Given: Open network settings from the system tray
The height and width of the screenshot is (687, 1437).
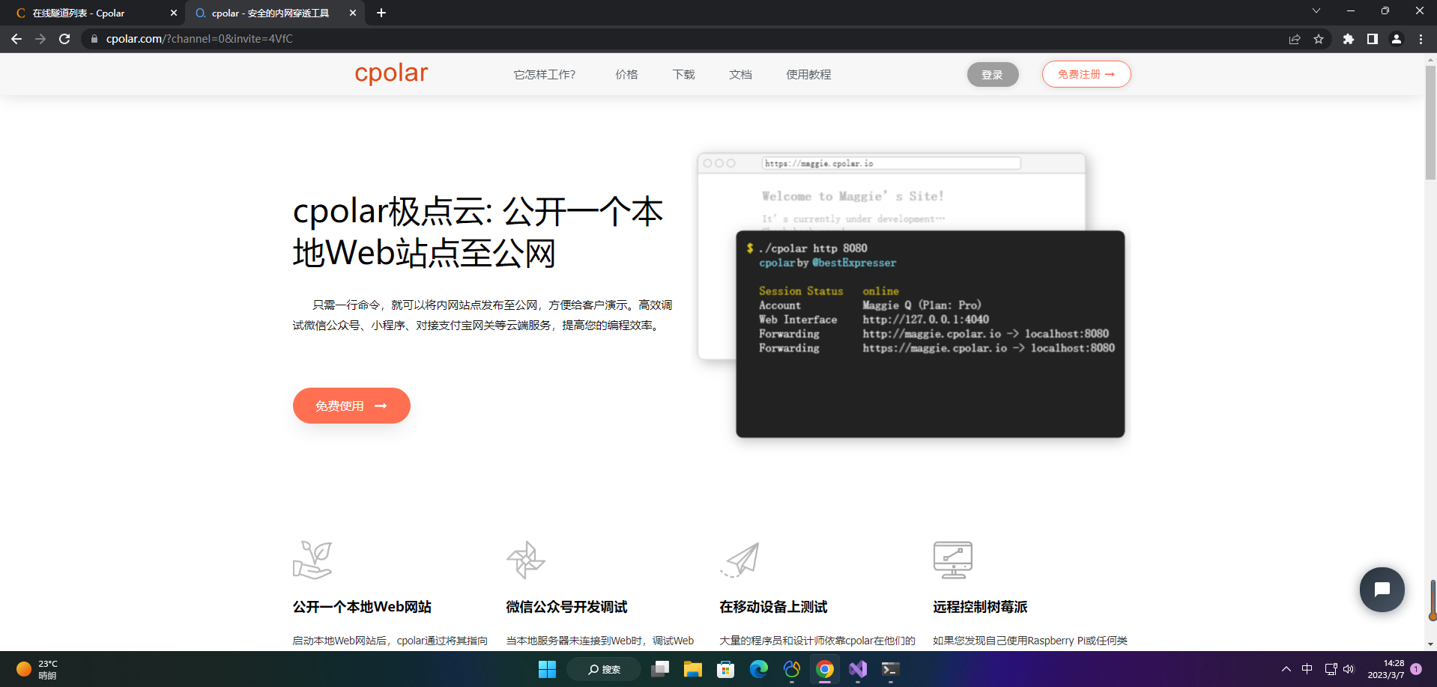Looking at the screenshot, I should (1331, 669).
